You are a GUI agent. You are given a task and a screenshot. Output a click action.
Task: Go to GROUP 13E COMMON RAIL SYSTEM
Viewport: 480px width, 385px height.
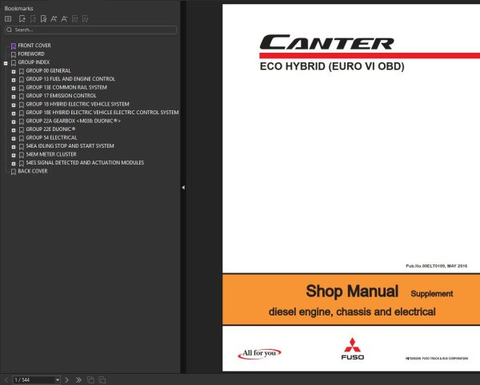[66, 87]
